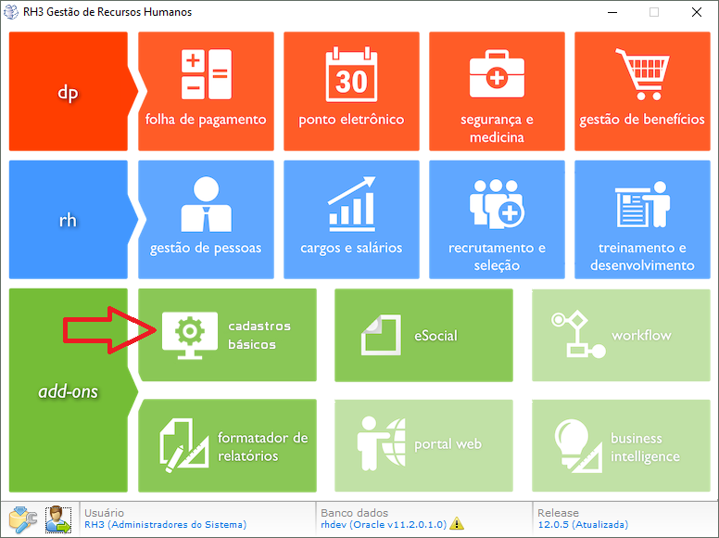Launch formatador de relatórios
This screenshot has width=719, height=538.
point(227,445)
